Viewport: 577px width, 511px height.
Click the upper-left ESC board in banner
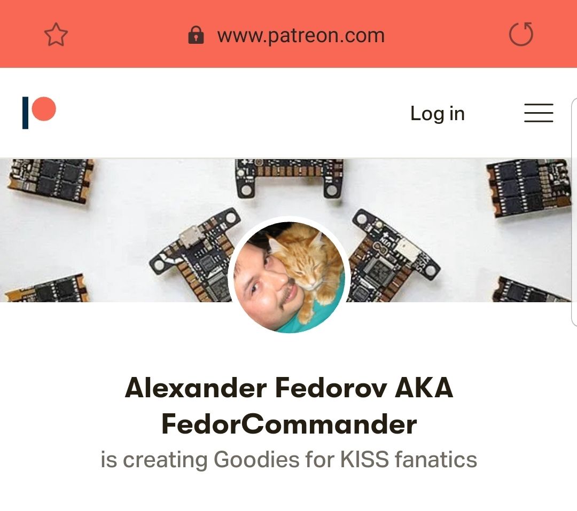point(50,182)
